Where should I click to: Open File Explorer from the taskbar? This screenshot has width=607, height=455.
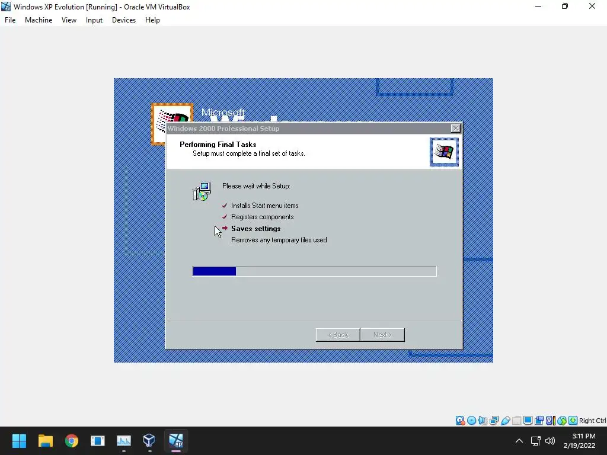[45, 441]
